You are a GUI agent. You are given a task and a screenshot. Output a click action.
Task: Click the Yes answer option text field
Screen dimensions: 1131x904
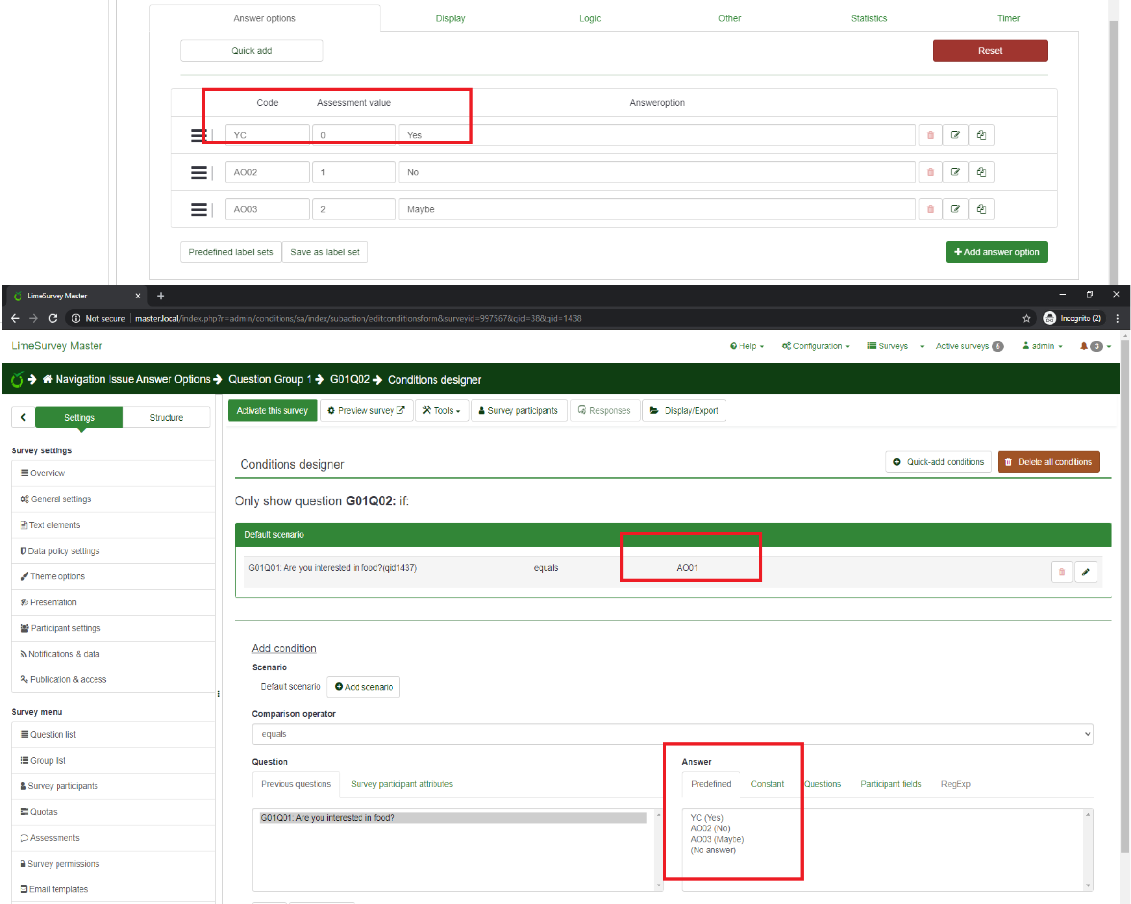tap(656, 135)
